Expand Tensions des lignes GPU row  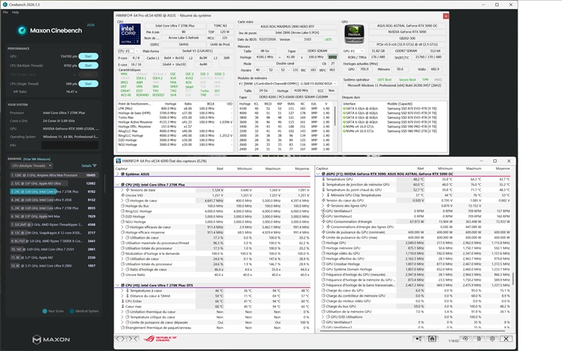pos(323,206)
